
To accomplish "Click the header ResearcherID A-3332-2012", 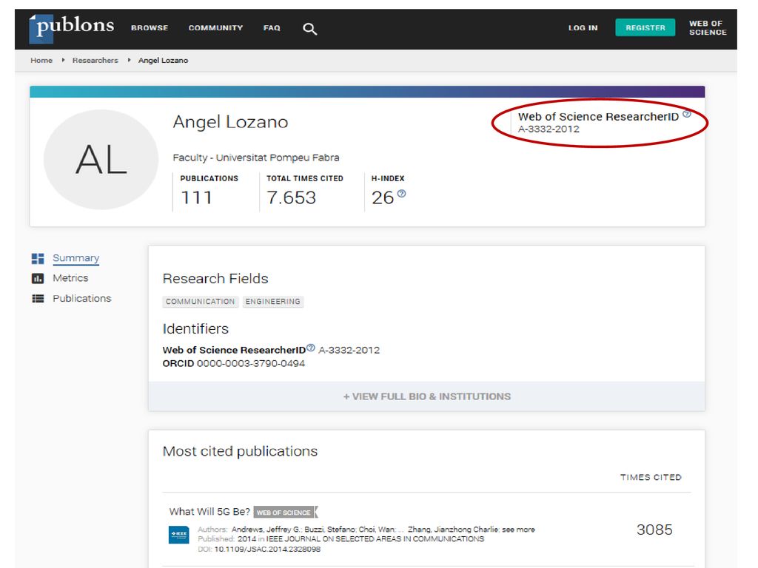I will 549,129.
